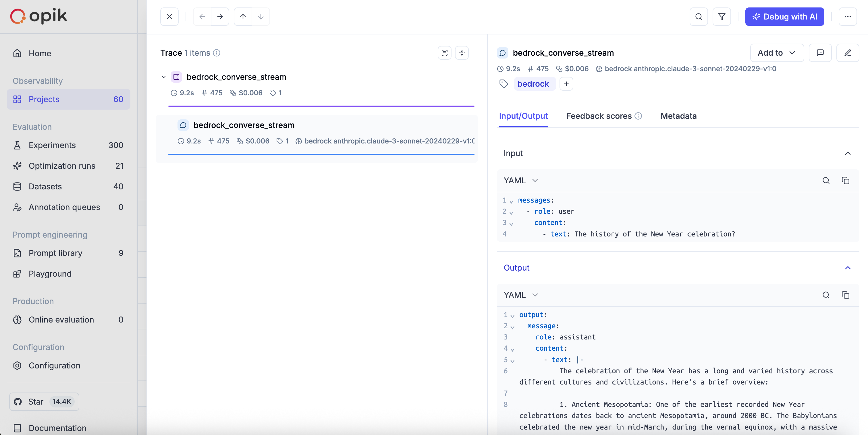868x435 pixels.
Task: Click the comments icon beside Add to
Action: pos(820,53)
